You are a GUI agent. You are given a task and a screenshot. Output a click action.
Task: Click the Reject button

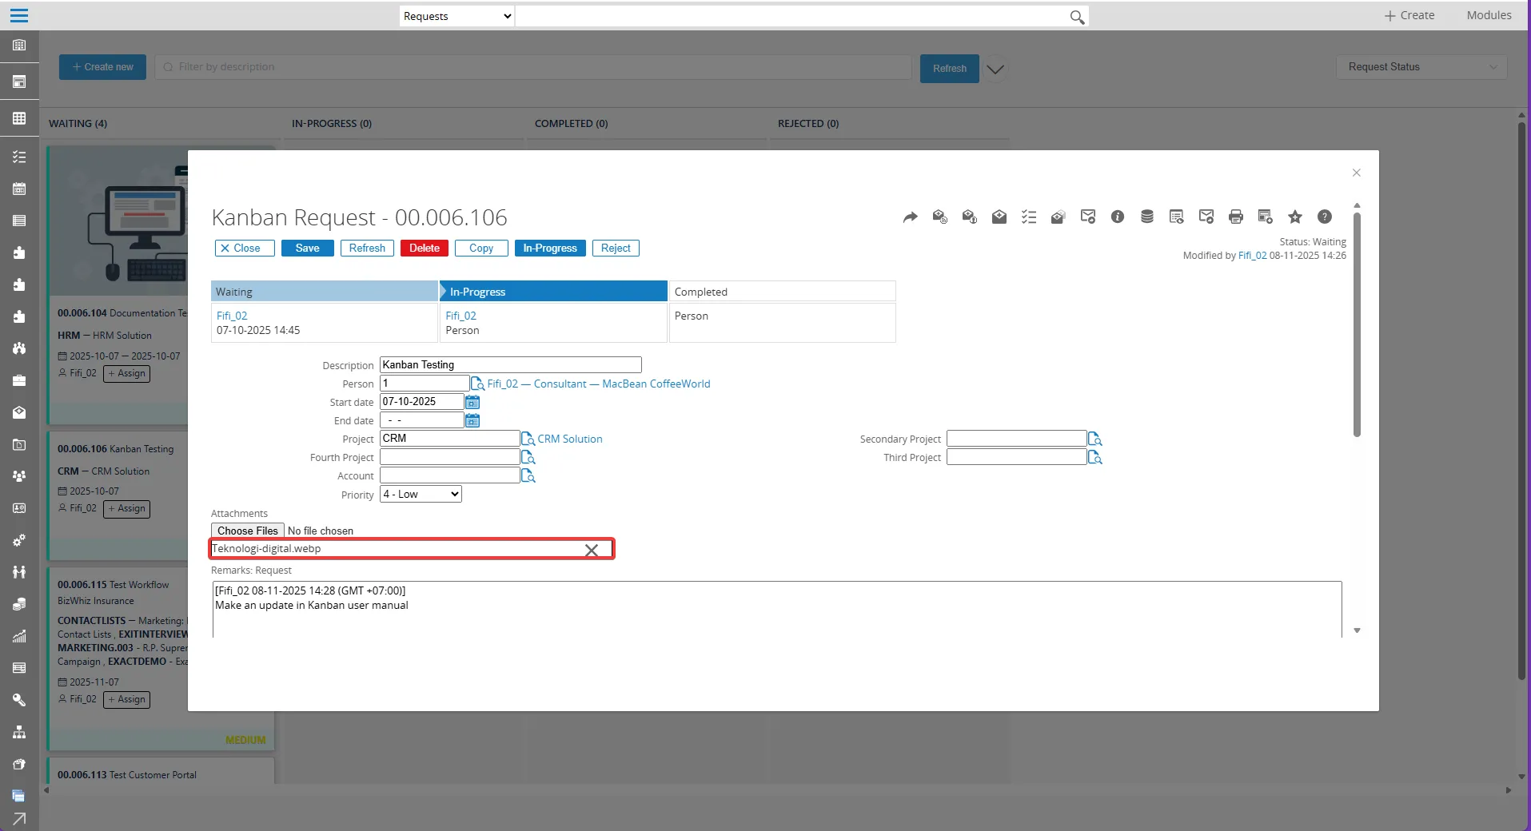click(616, 249)
